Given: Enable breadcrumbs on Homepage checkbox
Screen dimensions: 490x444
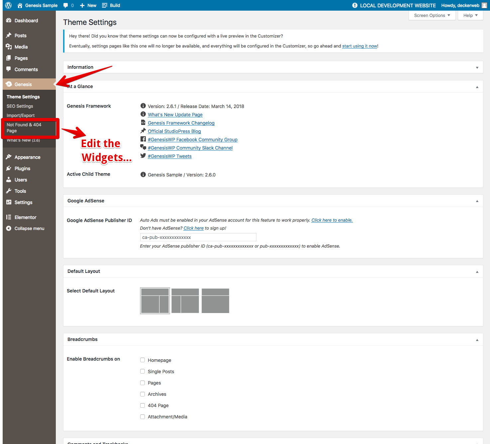Looking at the screenshot, I should tap(143, 360).
